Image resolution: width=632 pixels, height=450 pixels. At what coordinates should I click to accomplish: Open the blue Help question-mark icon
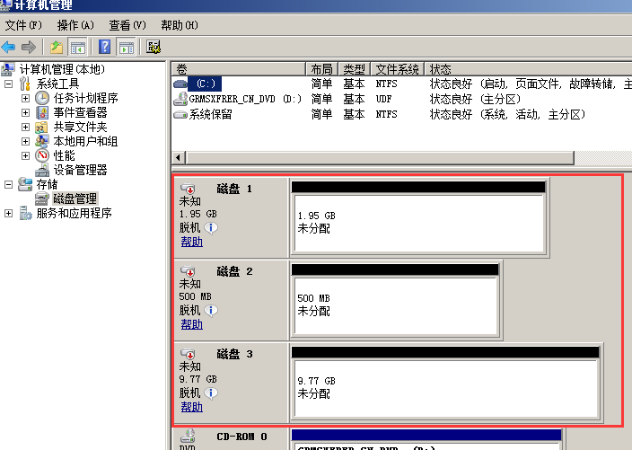[x=104, y=48]
